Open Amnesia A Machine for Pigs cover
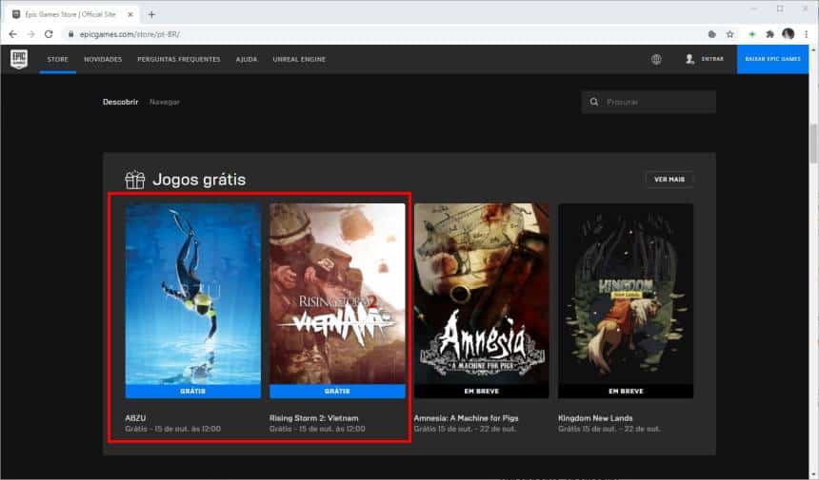 (482, 294)
